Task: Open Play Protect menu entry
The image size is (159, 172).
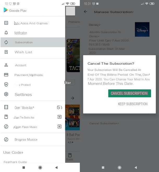Action: click(x=33, y=85)
